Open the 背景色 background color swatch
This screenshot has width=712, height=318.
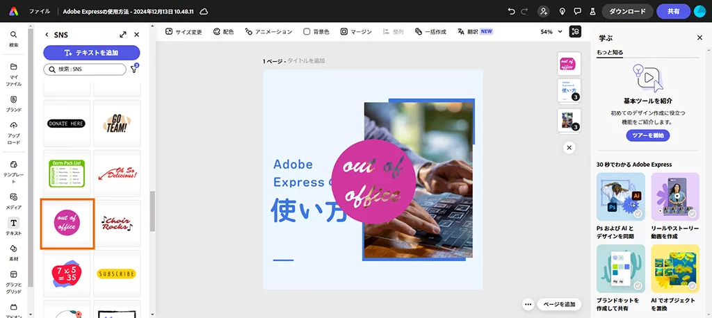click(x=316, y=32)
